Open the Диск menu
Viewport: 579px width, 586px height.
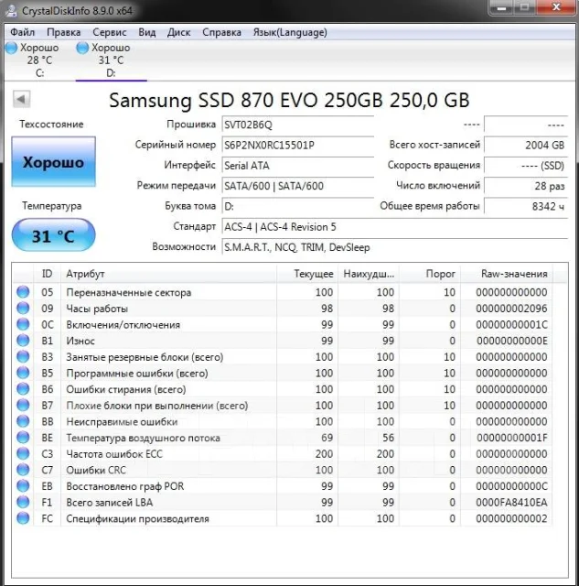click(x=178, y=33)
